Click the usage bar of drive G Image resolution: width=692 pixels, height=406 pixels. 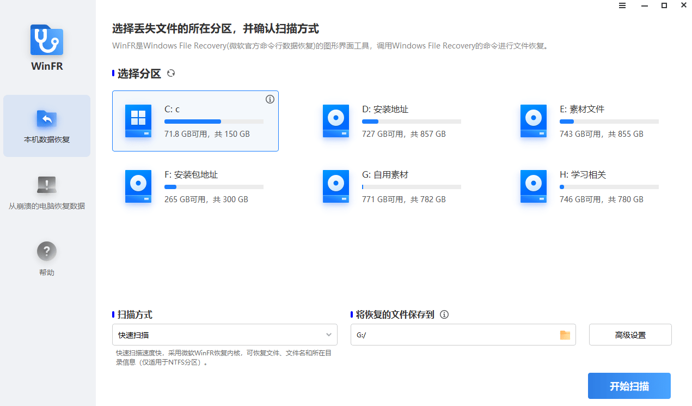[412, 186]
